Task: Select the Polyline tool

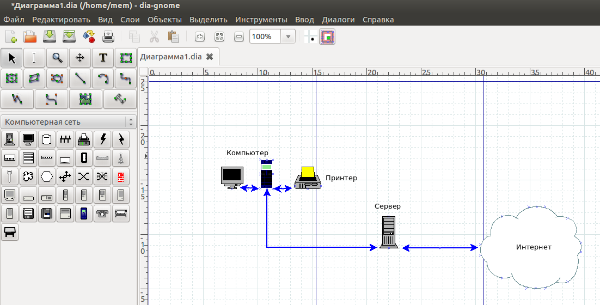Action: click(x=17, y=99)
